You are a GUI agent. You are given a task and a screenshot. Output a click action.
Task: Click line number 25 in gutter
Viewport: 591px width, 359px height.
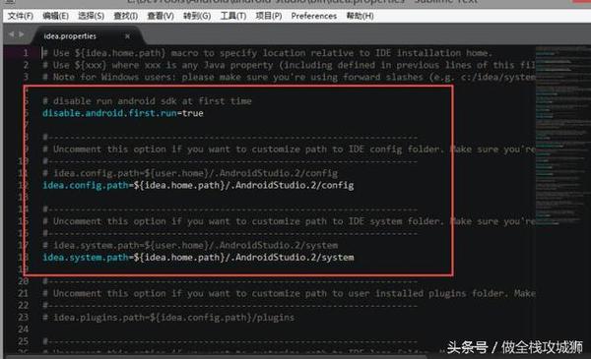(x=24, y=341)
